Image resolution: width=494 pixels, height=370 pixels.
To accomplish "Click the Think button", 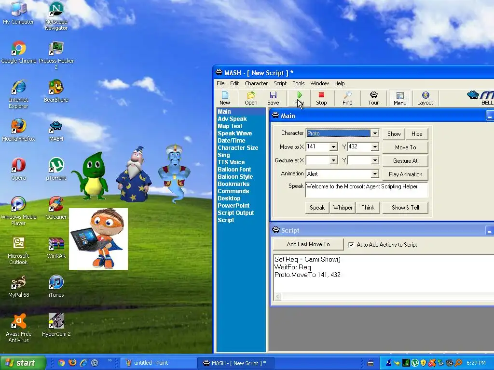I will pyautogui.click(x=368, y=208).
